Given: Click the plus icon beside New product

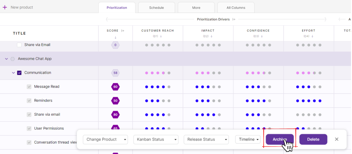Looking at the screenshot, I should pyautogui.click(x=5, y=7).
